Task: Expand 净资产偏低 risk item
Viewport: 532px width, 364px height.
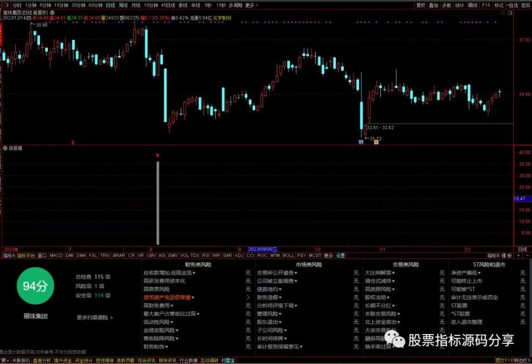Action: [x=465, y=273]
